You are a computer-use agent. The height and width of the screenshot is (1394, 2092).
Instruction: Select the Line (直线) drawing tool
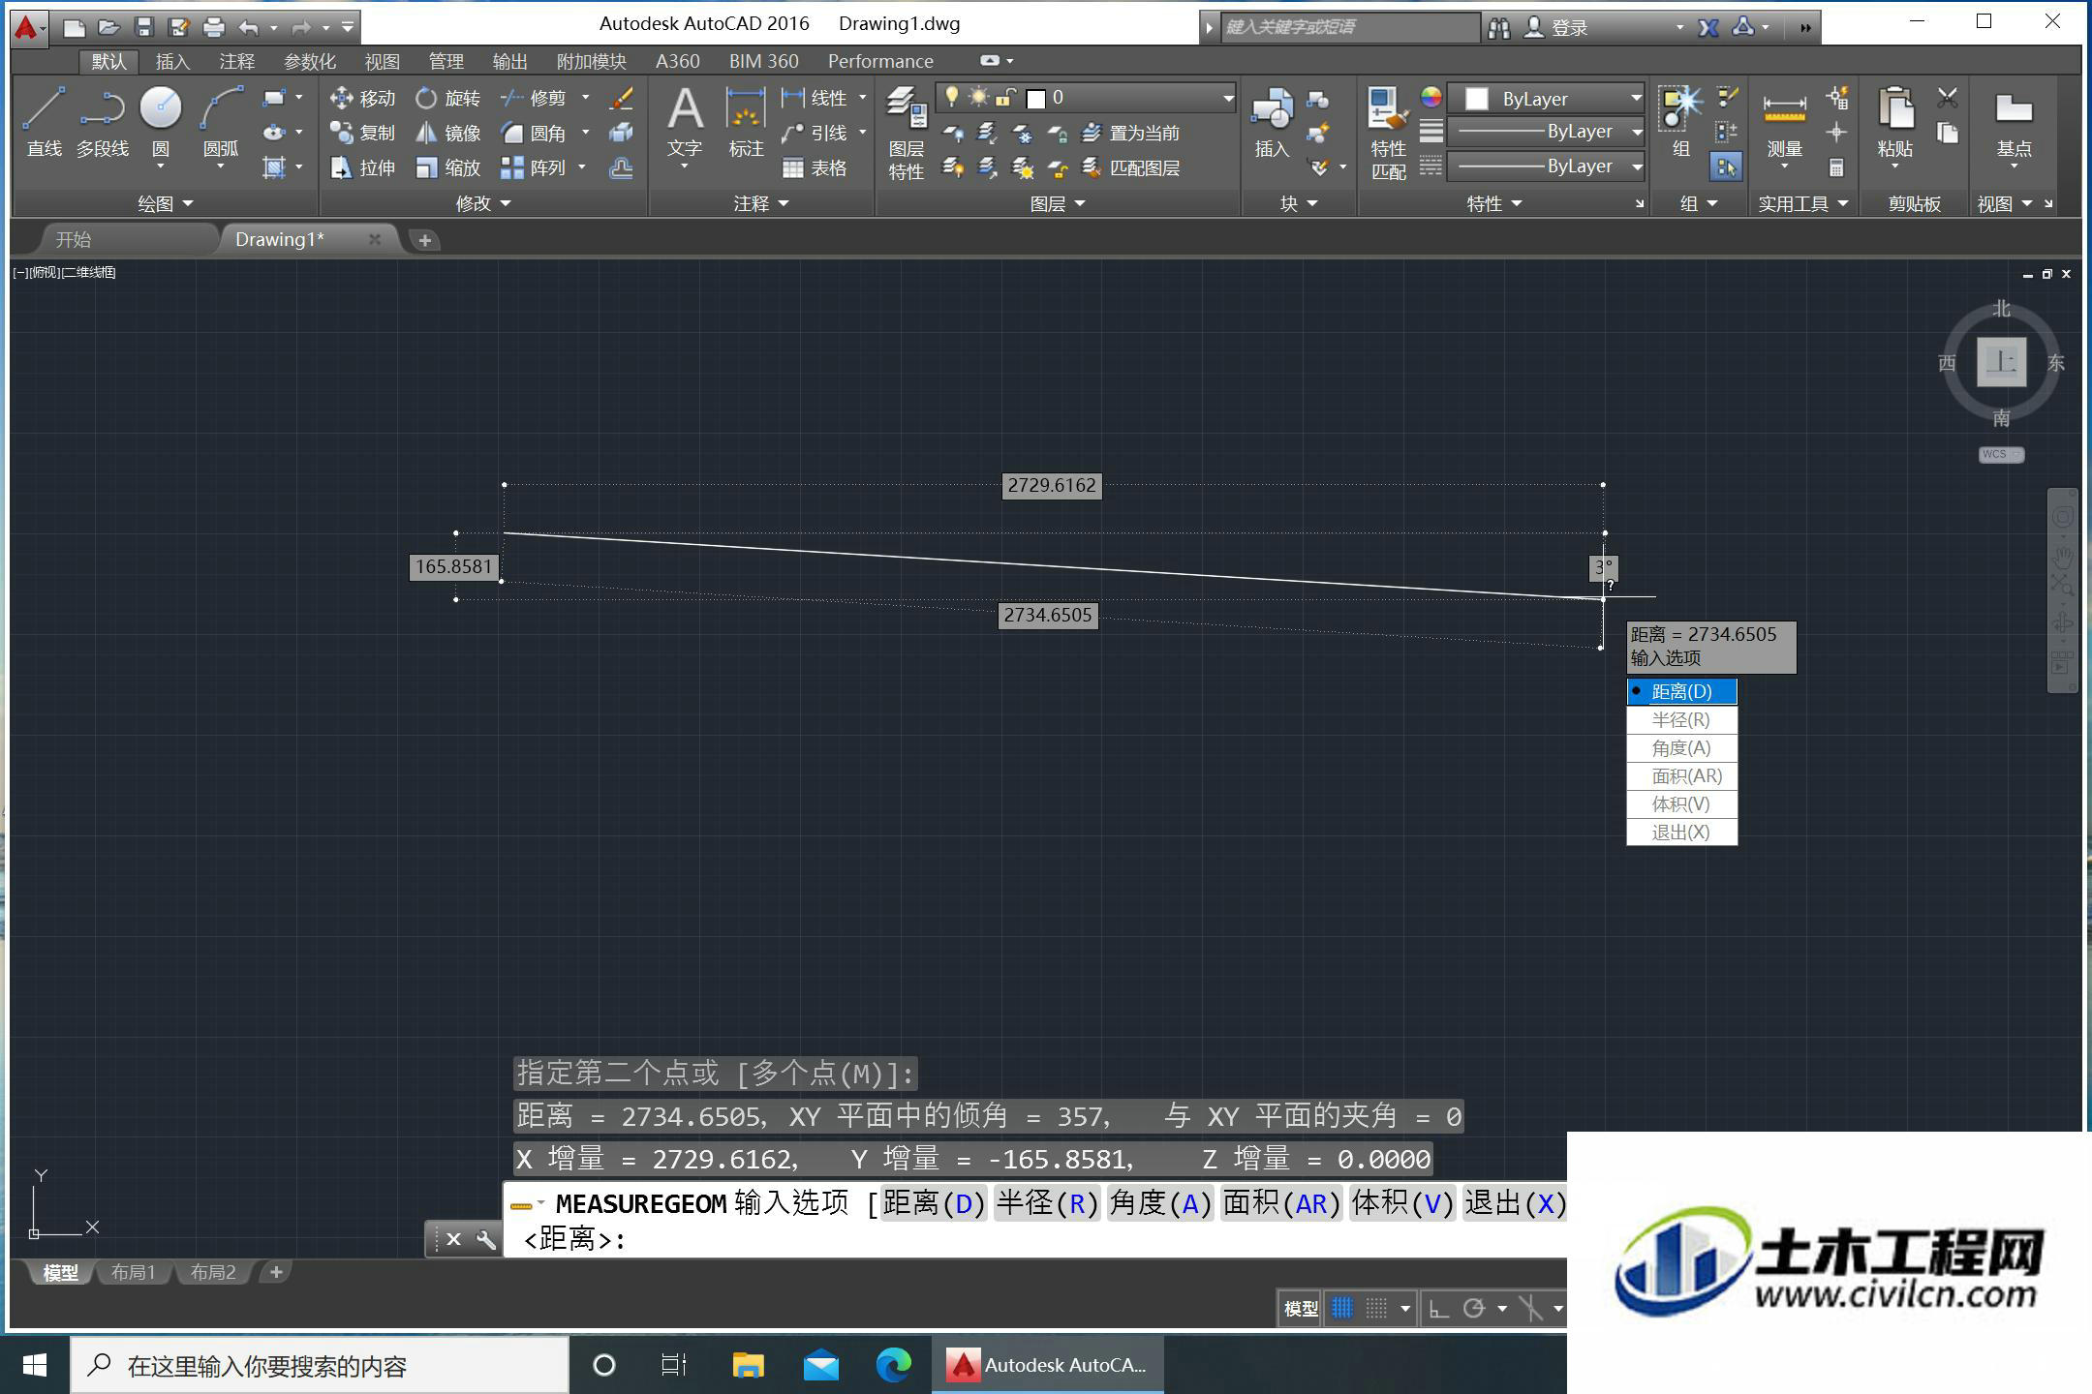45,121
